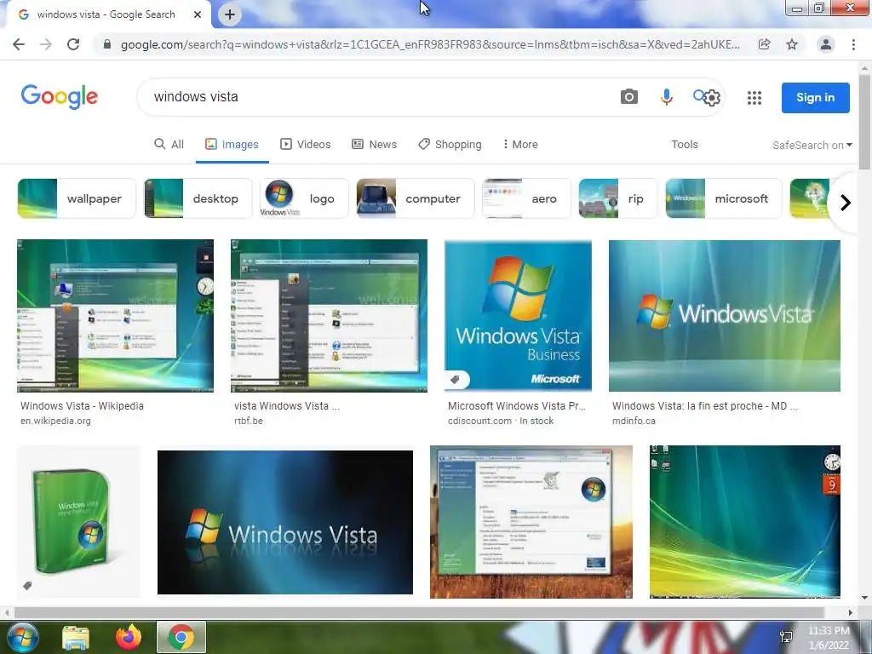This screenshot has height=654, width=872.
Task: Click the product tag icon on green box image
Action: click(x=27, y=586)
